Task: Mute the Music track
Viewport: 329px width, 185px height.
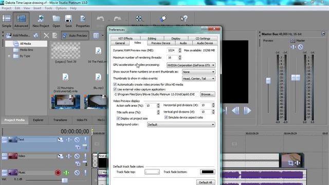Action: [x=77, y=173]
